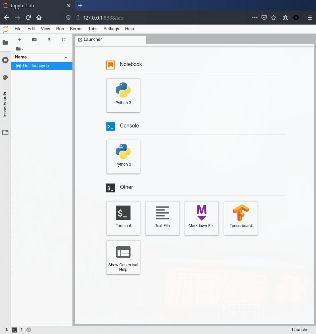316x334 pixels.
Task: Open the Edit menu
Action: pyautogui.click(x=31, y=29)
